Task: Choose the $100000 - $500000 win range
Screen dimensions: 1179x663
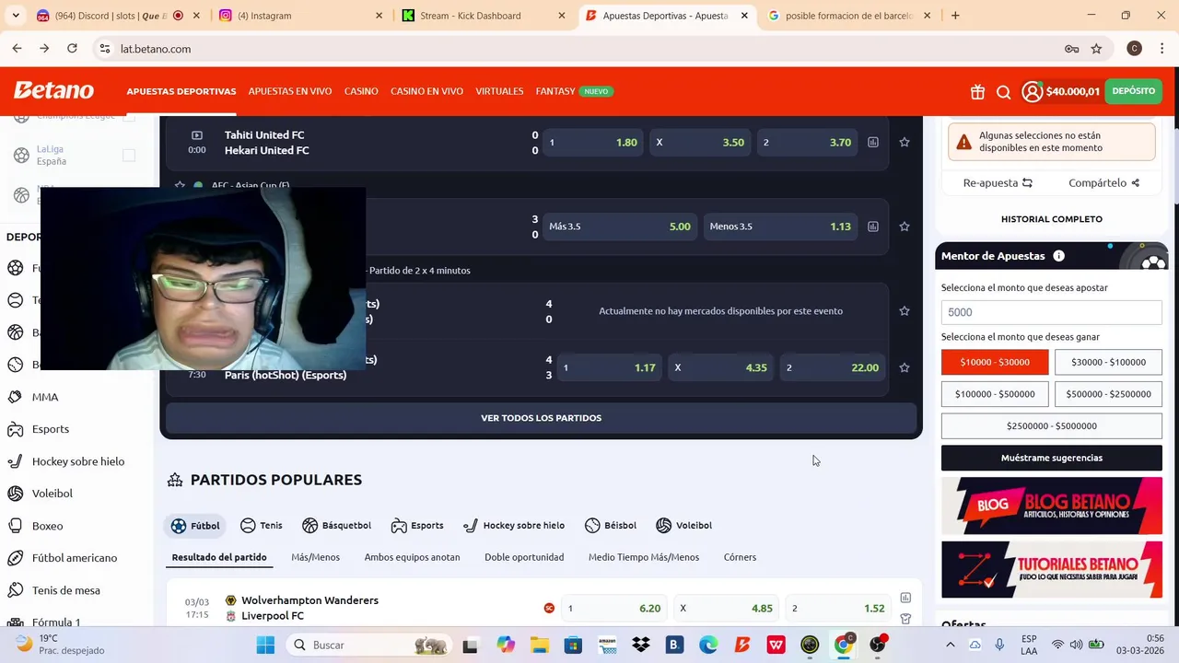Action: pos(995,394)
